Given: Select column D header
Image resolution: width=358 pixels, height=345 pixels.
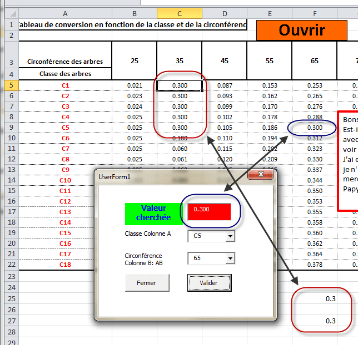Looking at the screenshot, I should [x=225, y=13].
